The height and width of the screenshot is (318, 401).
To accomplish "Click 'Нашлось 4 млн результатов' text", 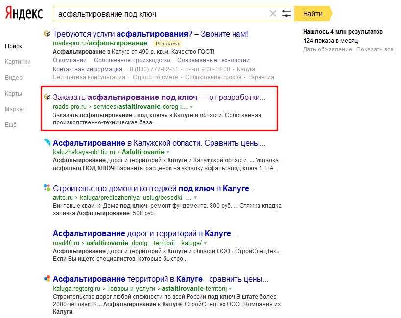I will pos(343,32).
